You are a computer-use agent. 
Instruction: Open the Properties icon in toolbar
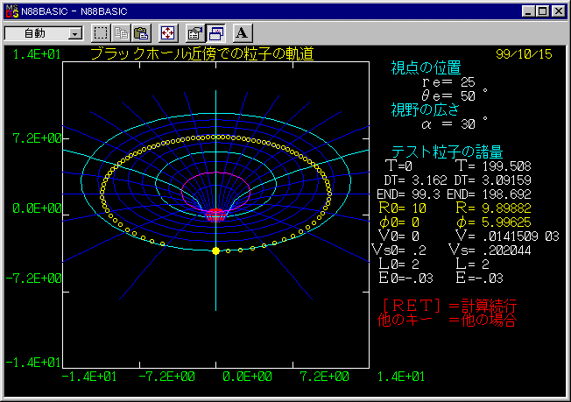click(194, 33)
